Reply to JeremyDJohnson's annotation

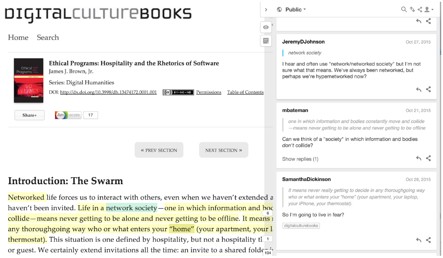pyautogui.click(x=418, y=90)
